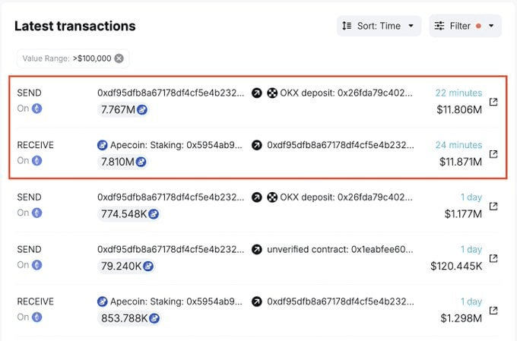The image size is (517, 341).
Task: Click the sort order icon beside Sort
Action: coord(347,26)
